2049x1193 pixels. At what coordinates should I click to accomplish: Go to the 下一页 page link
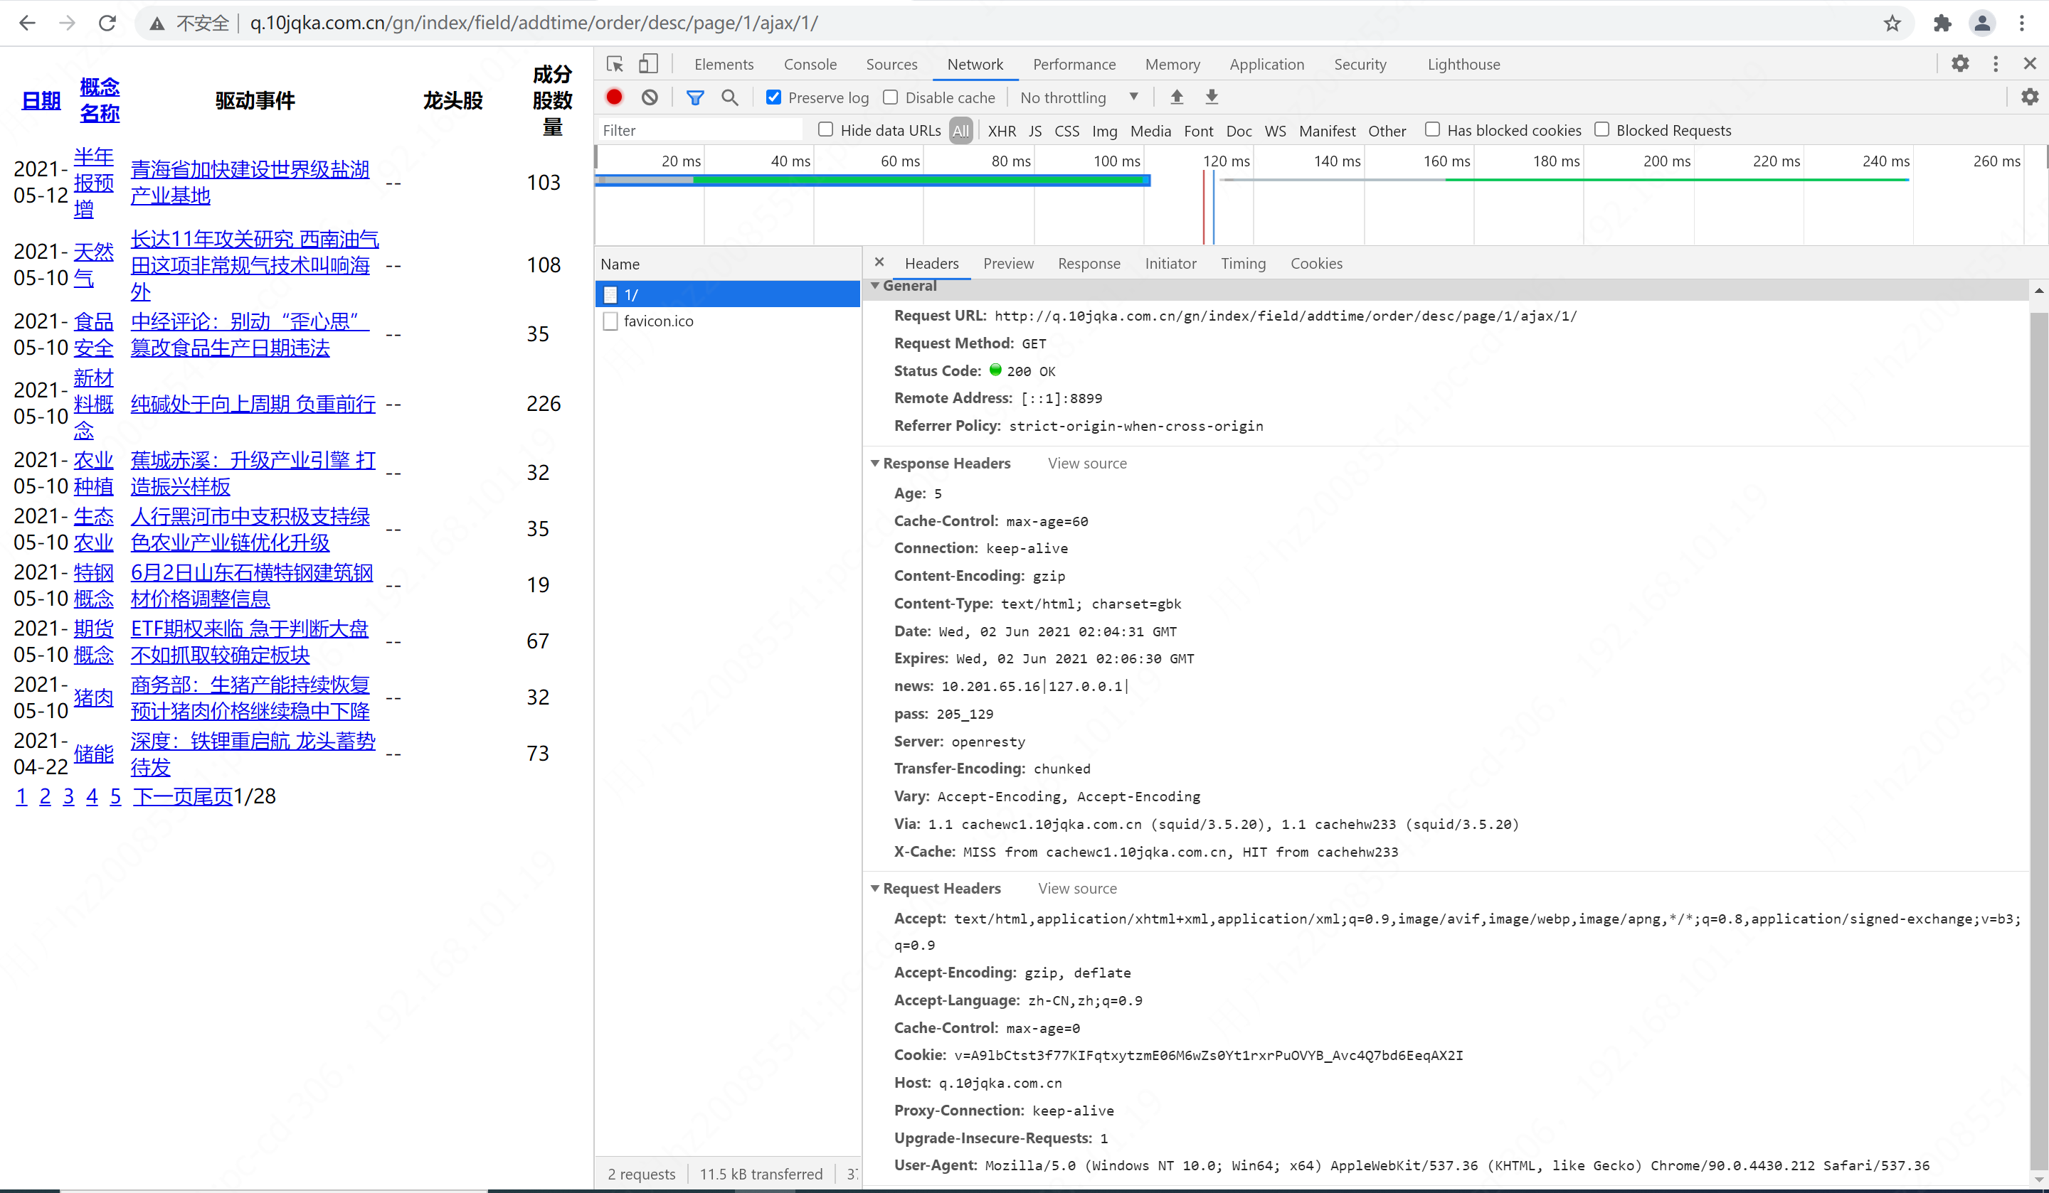pos(163,796)
